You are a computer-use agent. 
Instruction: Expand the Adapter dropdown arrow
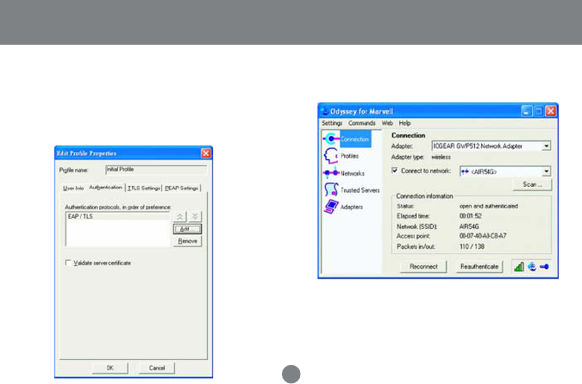click(546, 146)
